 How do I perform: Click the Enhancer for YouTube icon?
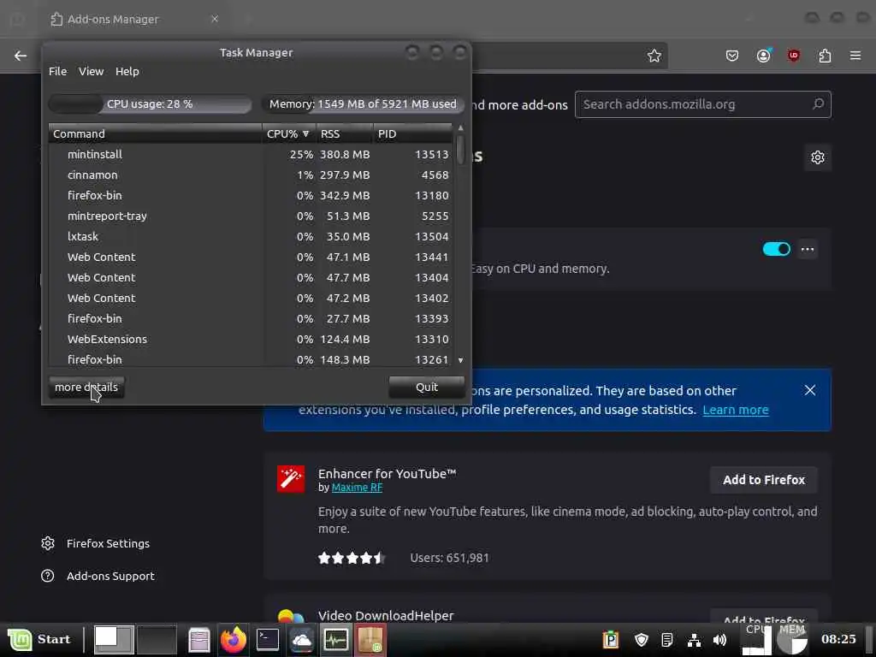coord(291,479)
